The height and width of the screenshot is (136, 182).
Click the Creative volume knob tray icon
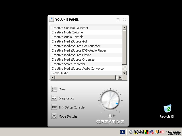(131, 132)
